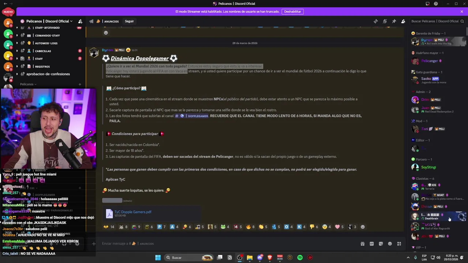This screenshot has width=468, height=263.
Task: Click plus to create channel in Pelicanos category
Action: tap(80, 84)
